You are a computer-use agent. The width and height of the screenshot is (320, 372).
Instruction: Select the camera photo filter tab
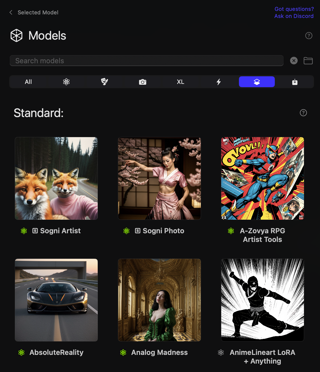(143, 82)
